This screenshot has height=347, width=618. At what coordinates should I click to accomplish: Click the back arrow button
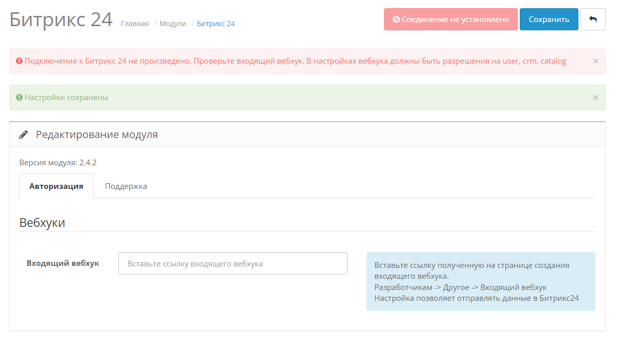pos(593,20)
